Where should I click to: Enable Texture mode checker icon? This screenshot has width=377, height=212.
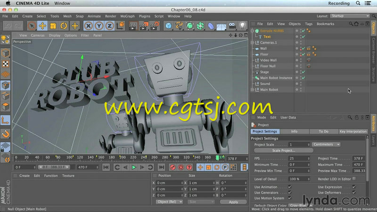[x=5, y=64]
